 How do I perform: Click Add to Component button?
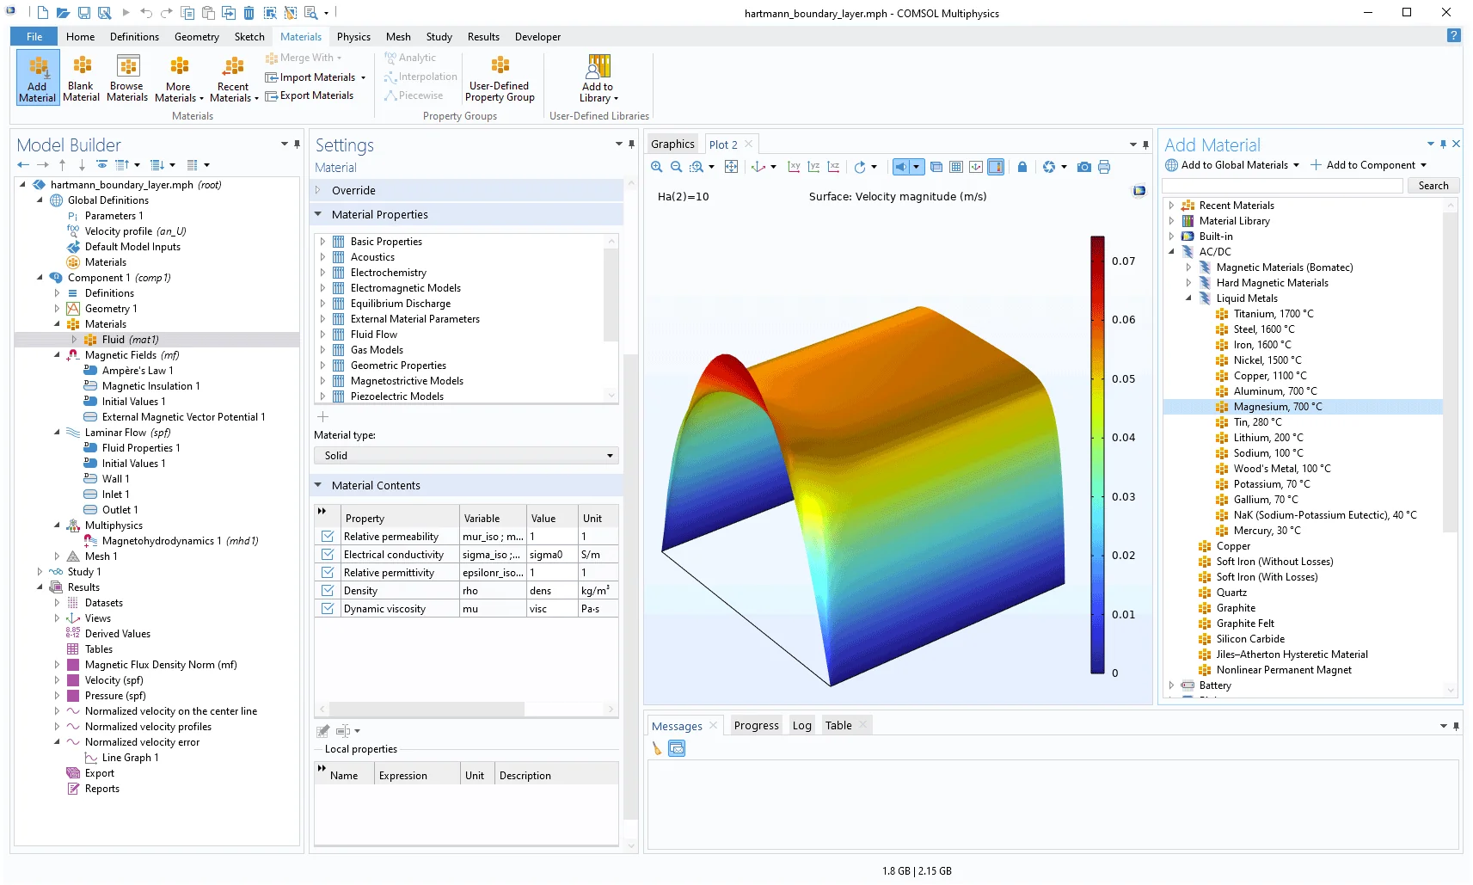[x=1370, y=165]
